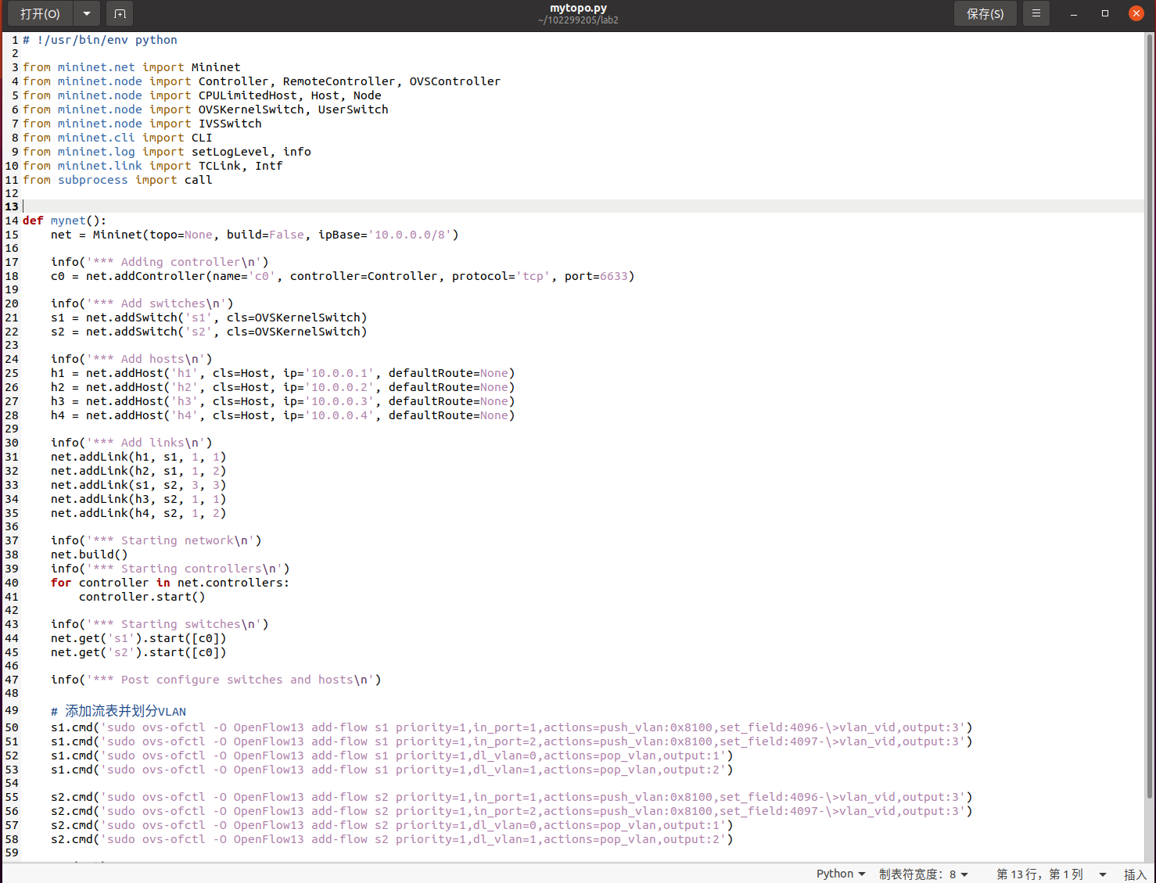Image resolution: width=1156 pixels, height=883 pixels.
Task: Click the s2 dl_vlan=1 pop_vlan line
Action: [x=392, y=839]
